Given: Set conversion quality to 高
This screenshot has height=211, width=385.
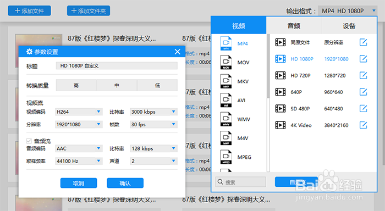Looking at the screenshot, I should coord(76,85).
